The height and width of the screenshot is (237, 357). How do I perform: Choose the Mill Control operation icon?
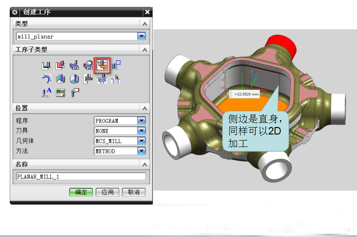click(x=59, y=92)
